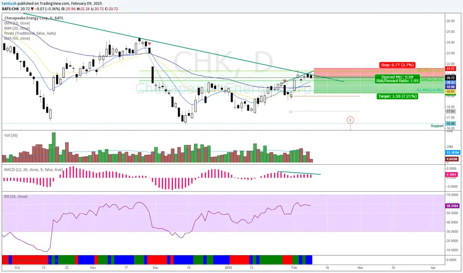Image resolution: width=463 pixels, height=273 pixels.
Task: Click the blue 20.32 EMA price tag
Action: [450, 82]
